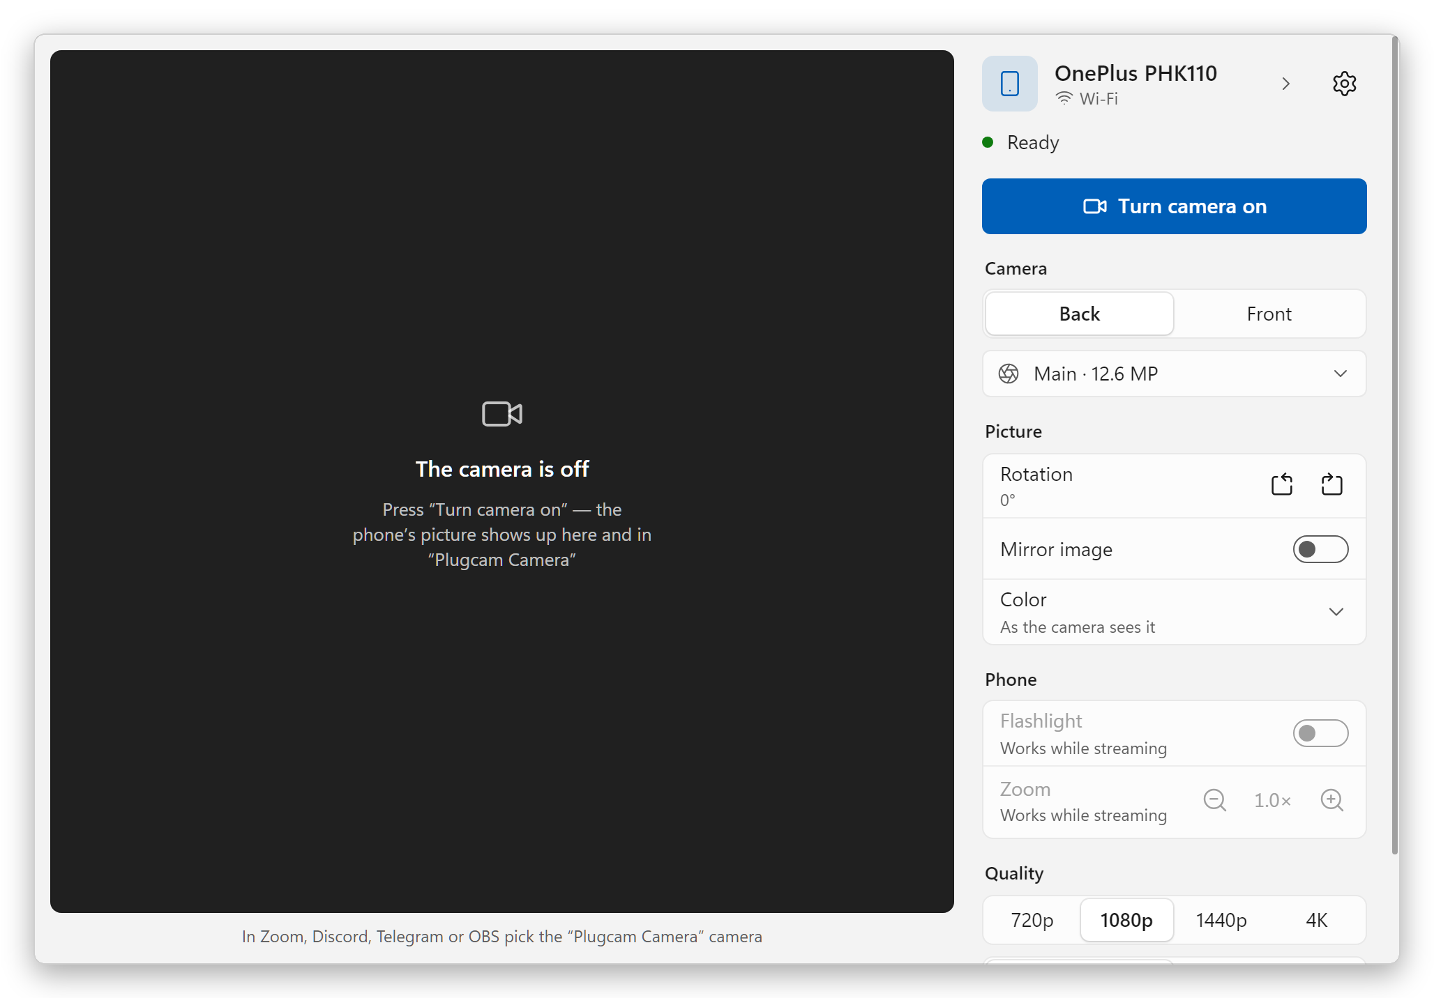Rotate picture counterclockwise
This screenshot has width=1434, height=998.
point(1281,484)
